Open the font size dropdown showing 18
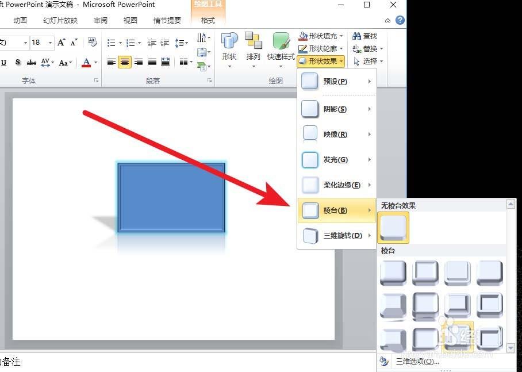The width and height of the screenshot is (522, 372). (50, 43)
